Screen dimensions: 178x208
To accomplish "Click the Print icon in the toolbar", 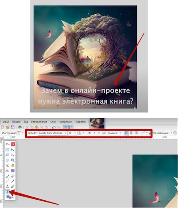I will tap(20, 127).
